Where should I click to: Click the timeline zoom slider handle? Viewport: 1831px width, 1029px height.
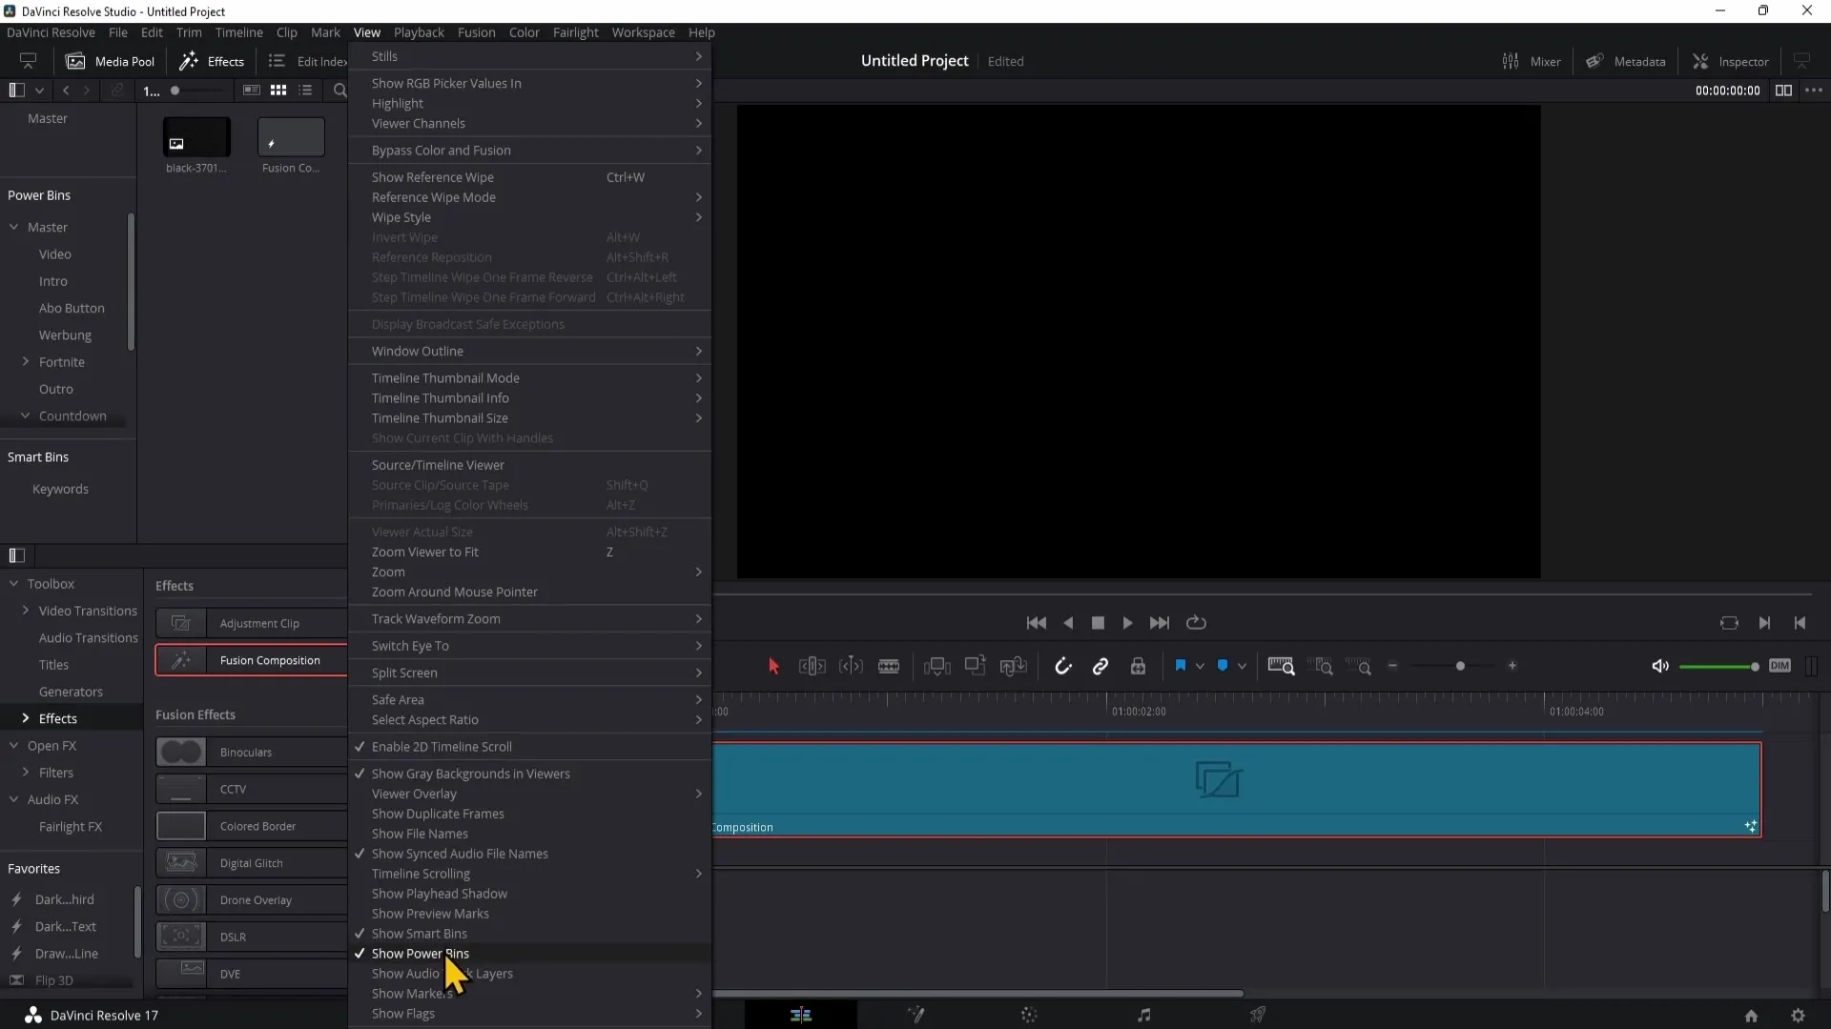1460,666
